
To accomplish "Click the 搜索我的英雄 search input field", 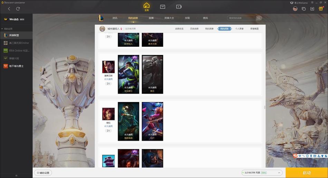I will (242, 18).
